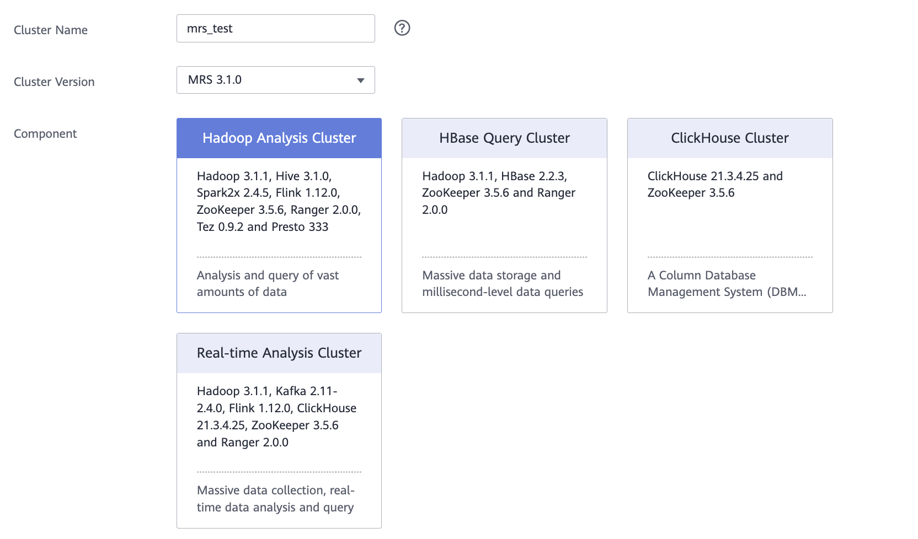Focus the Cluster Name input field
This screenshot has height=539, width=918.
tap(298, 29)
